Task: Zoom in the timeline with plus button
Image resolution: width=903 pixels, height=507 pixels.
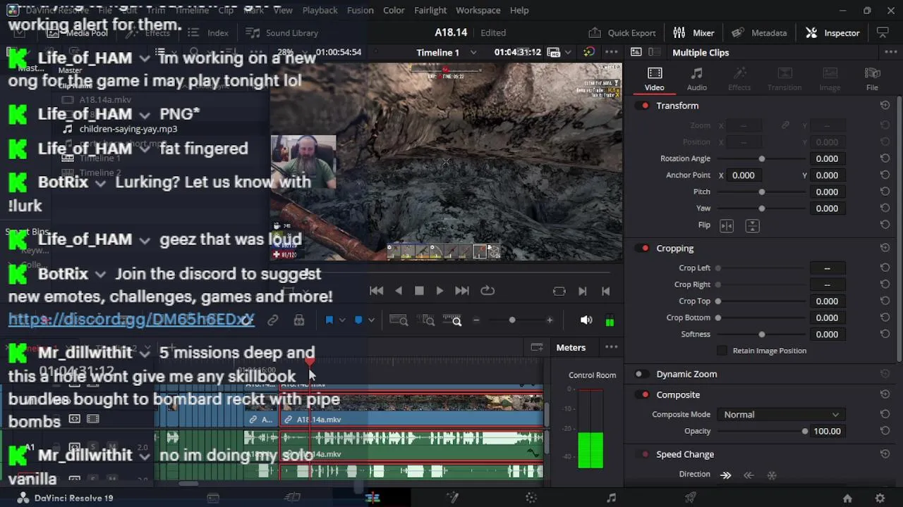Action: [x=550, y=320]
